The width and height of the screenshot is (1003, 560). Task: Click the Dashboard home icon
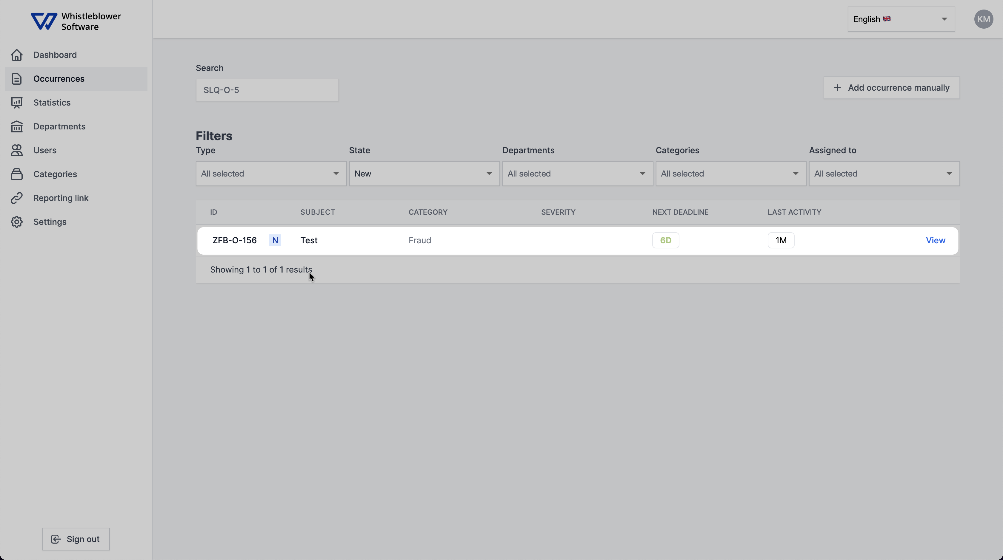[16, 55]
